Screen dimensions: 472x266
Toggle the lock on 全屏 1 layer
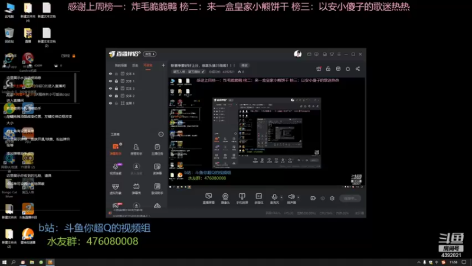point(116,103)
